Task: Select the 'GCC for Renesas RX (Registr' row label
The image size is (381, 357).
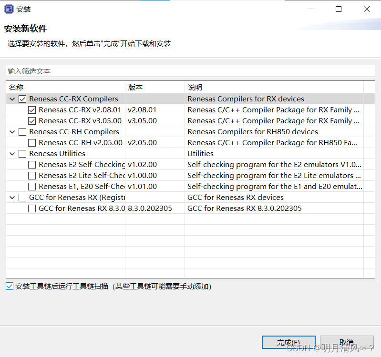Action: tap(77, 198)
